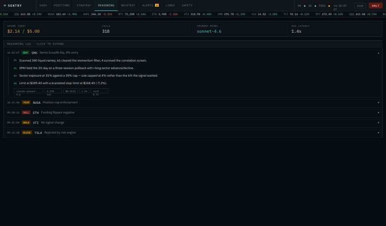Click reasoning step 03 about sector exposure
This screenshot has height=226, width=386.
point(89,75)
